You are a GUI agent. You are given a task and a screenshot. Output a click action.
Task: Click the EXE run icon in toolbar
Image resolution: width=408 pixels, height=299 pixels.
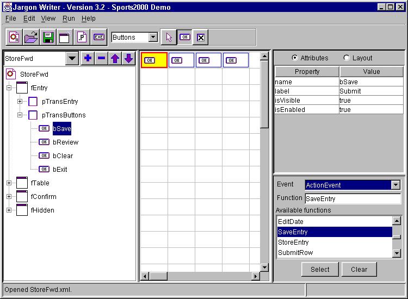click(98, 38)
